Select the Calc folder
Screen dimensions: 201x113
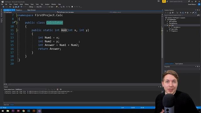[172, 25]
